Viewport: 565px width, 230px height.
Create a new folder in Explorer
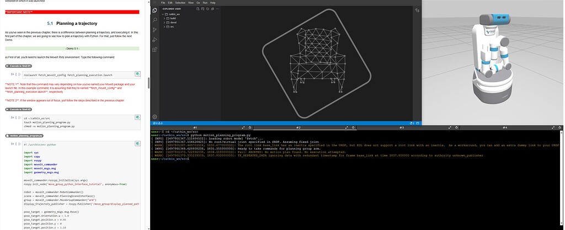(203, 9)
